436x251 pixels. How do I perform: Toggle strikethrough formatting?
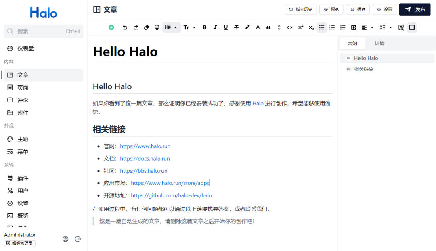point(236,27)
